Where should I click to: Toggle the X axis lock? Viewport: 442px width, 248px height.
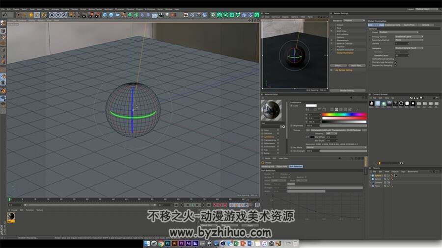point(52,15)
